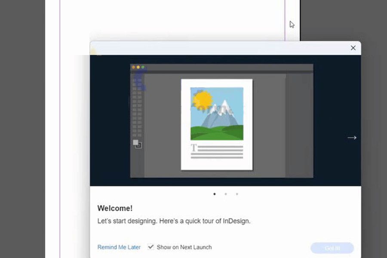Click the red dot in the illustrated window
387x258 pixels.
click(x=133, y=67)
